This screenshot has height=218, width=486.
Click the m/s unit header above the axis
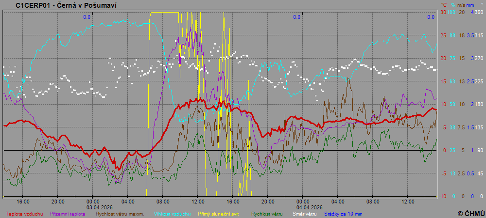461,5
